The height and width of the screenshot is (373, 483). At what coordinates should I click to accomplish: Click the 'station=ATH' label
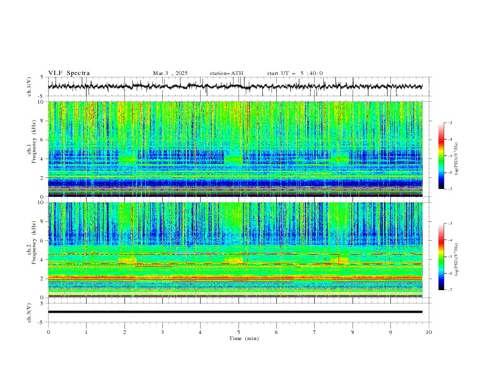[x=226, y=73]
